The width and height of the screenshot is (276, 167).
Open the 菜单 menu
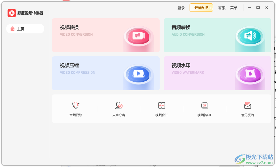234,8
